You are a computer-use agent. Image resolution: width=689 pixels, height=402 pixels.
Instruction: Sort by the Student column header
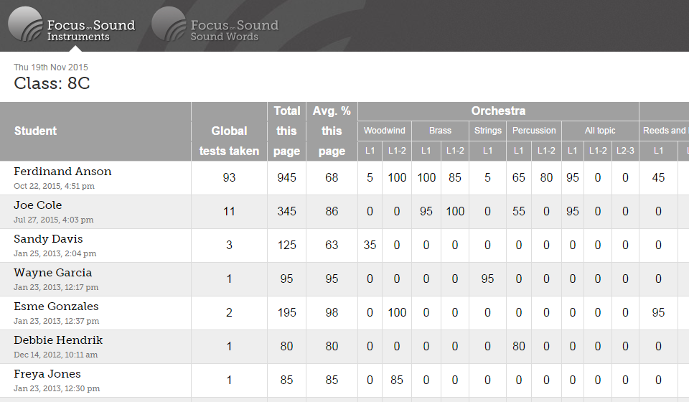[x=36, y=131]
